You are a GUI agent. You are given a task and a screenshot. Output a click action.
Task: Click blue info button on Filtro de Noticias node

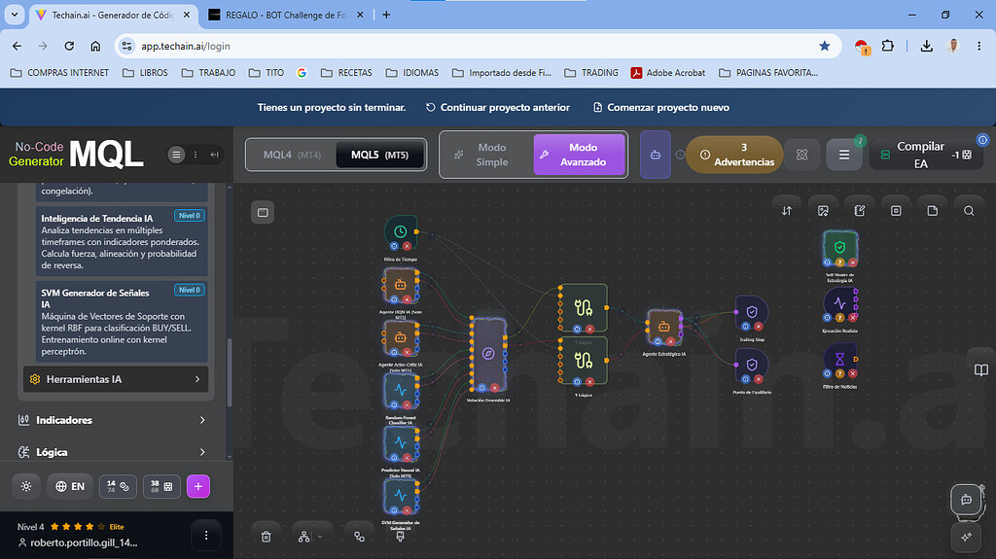tap(827, 373)
